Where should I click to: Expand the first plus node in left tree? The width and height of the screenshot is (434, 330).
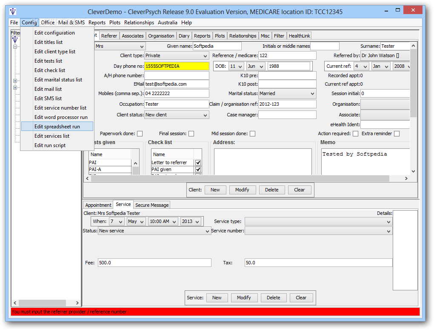pos(15,81)
